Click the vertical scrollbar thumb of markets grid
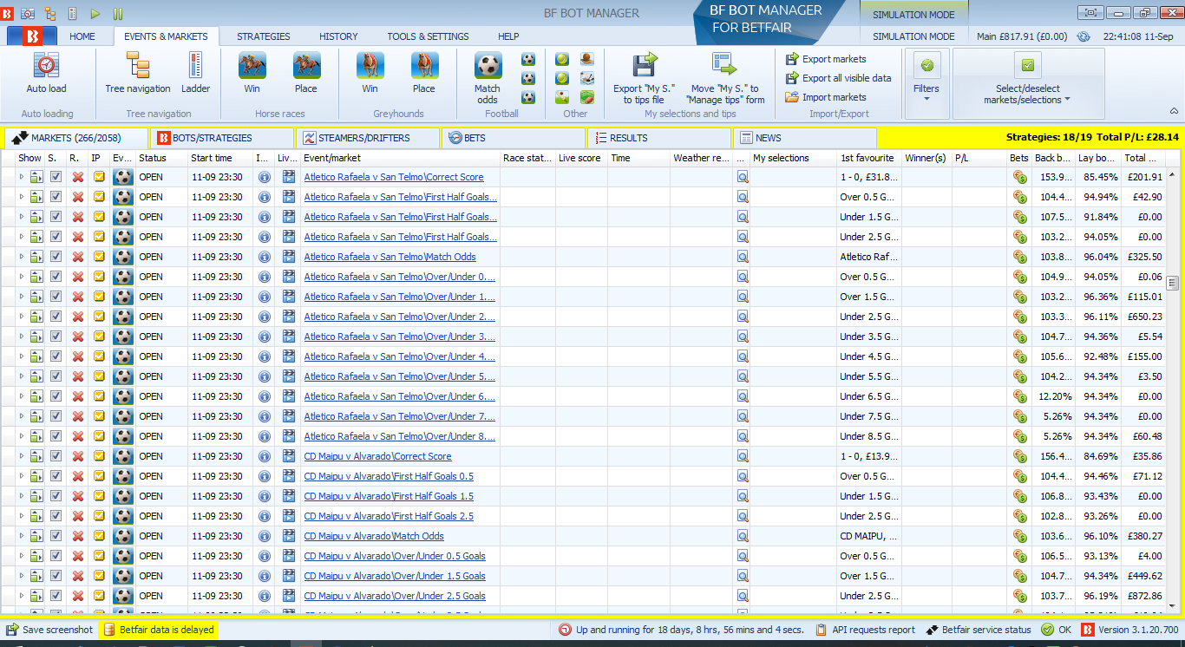This screenshot has width=1185, height=647. (1173, 283)
